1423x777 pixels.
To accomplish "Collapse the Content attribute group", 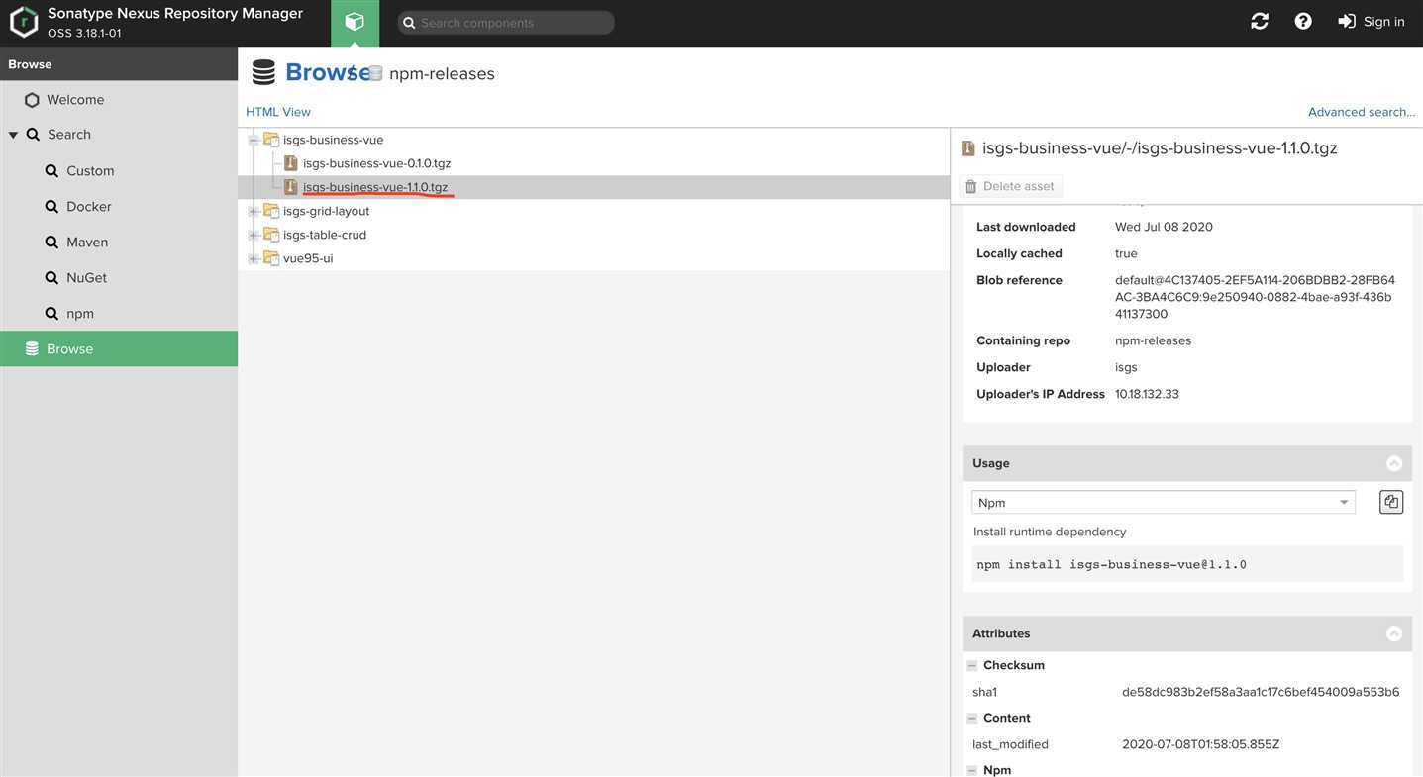I will 972,719.
